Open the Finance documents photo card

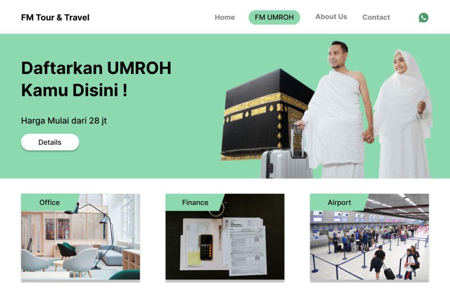tap(225, 237)
